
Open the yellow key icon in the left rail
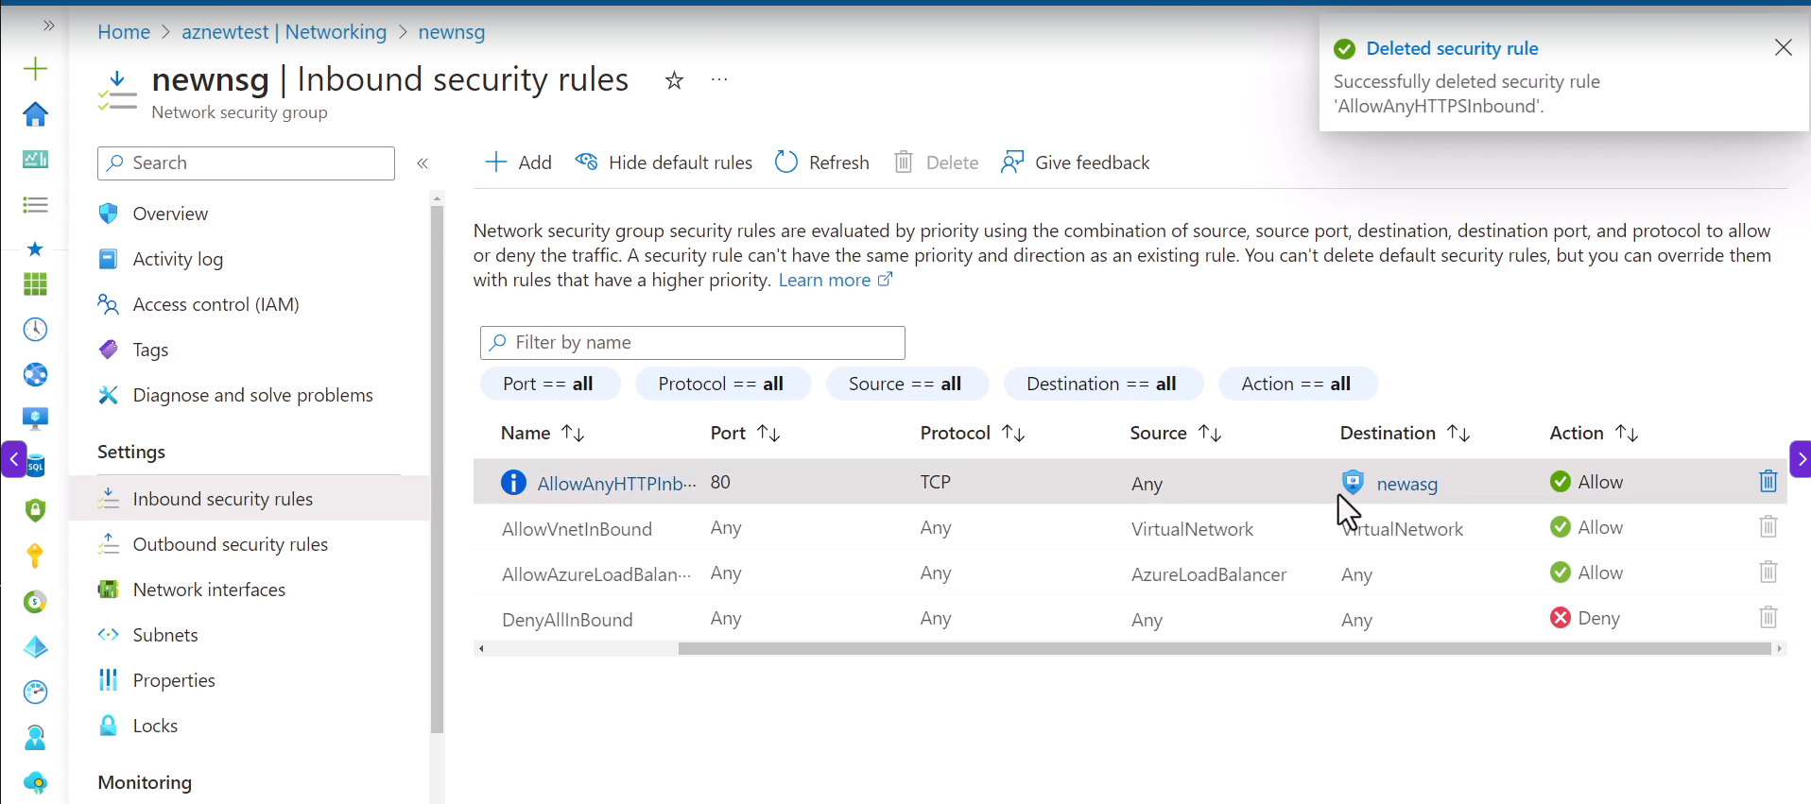point(35,556)
